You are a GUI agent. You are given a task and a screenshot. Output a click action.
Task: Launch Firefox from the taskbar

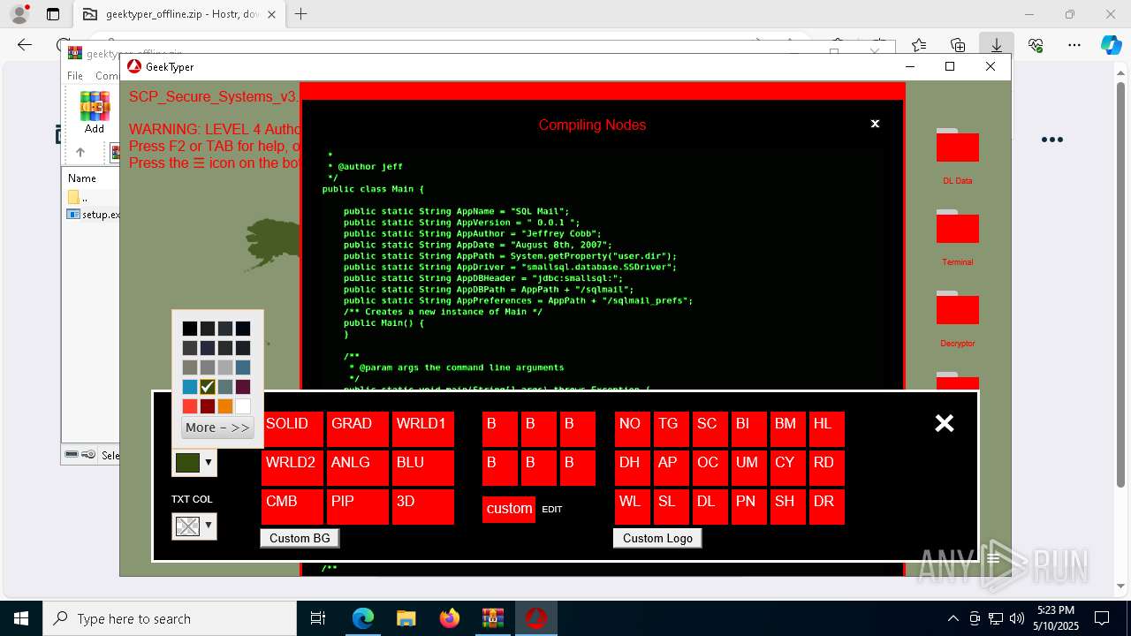click(x=450, y=618)
